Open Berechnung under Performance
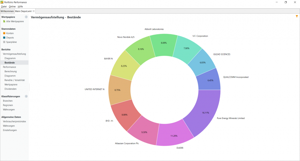The image size is (300, 161). [11, 71]
